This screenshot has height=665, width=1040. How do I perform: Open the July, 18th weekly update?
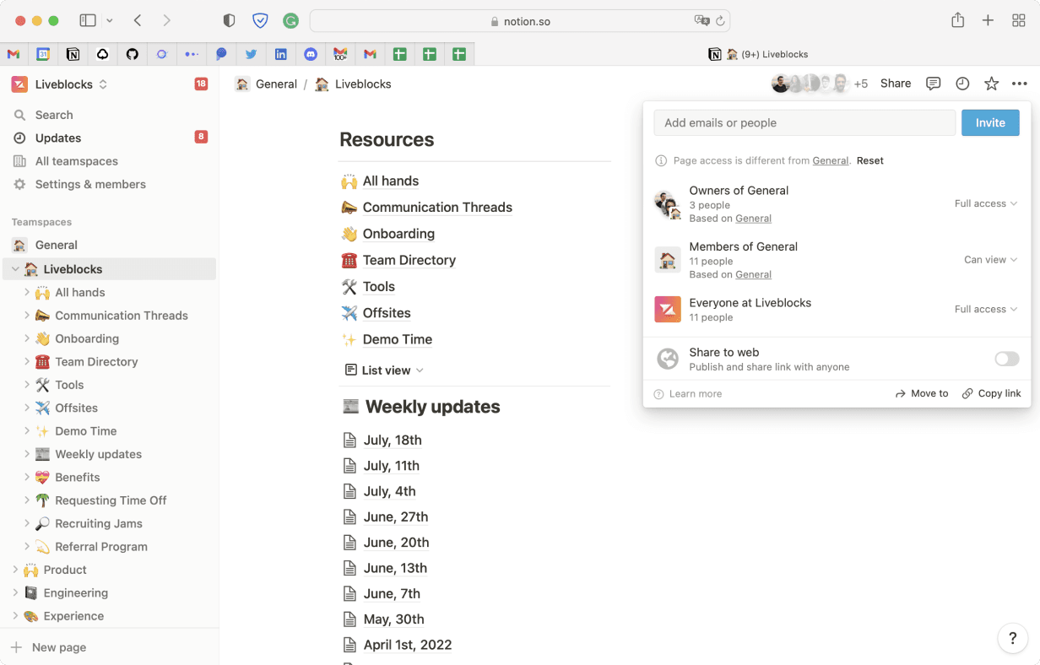coord(393,440)
